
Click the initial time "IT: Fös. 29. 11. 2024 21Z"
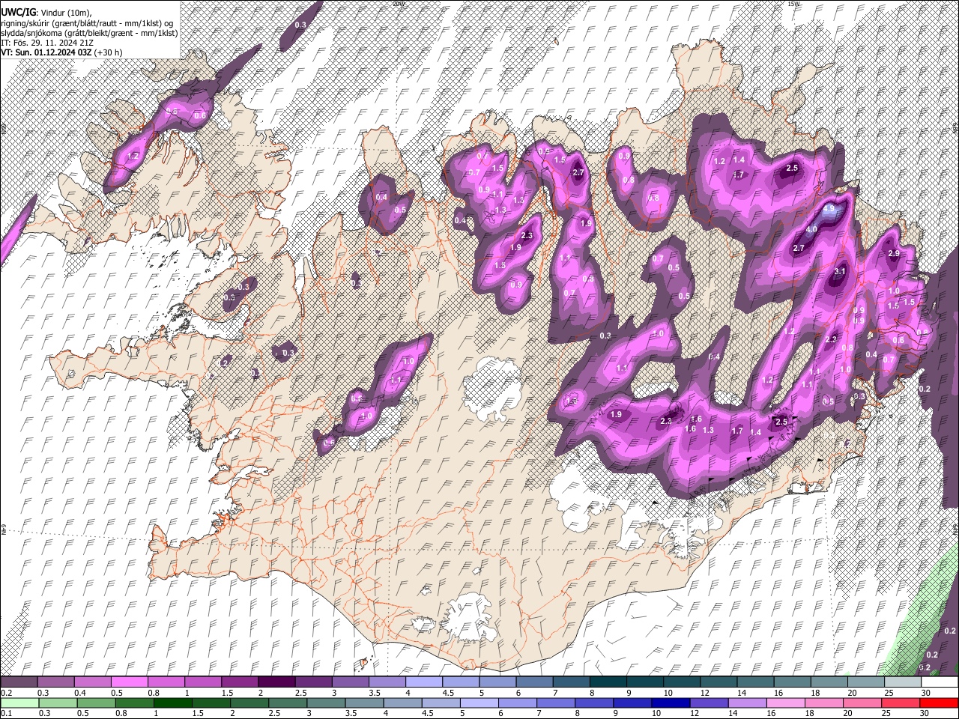46,43
